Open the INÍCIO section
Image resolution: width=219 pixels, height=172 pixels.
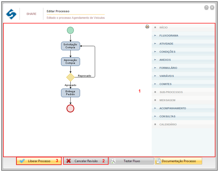point(183,27)
